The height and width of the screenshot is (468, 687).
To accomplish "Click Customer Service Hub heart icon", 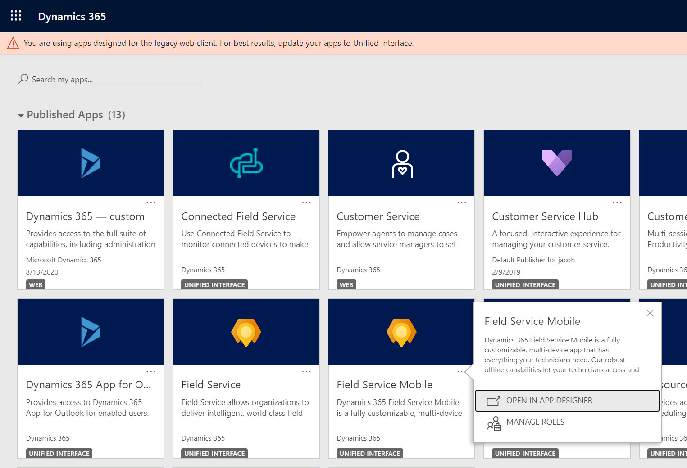I will pyautogui.click(x=557, y=163).
